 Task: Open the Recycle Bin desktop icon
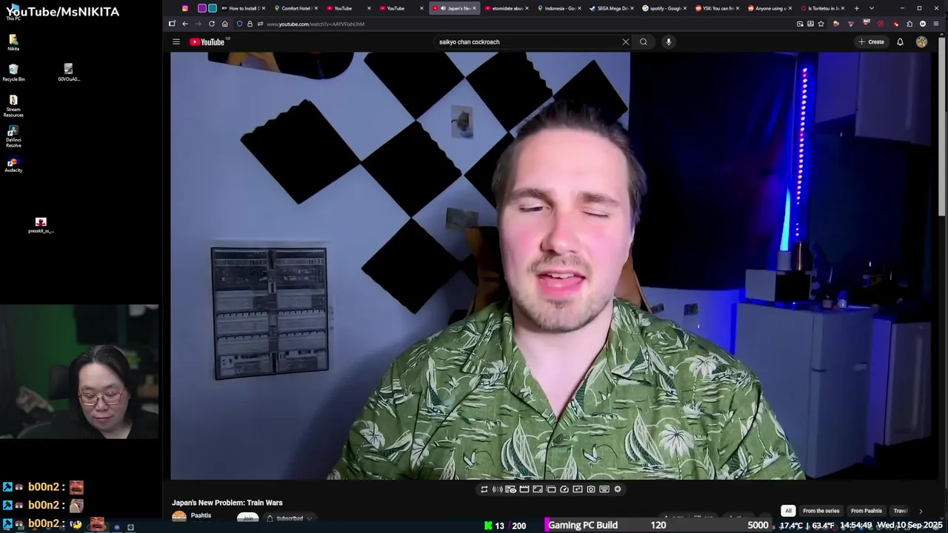click(x=13, y=73)
